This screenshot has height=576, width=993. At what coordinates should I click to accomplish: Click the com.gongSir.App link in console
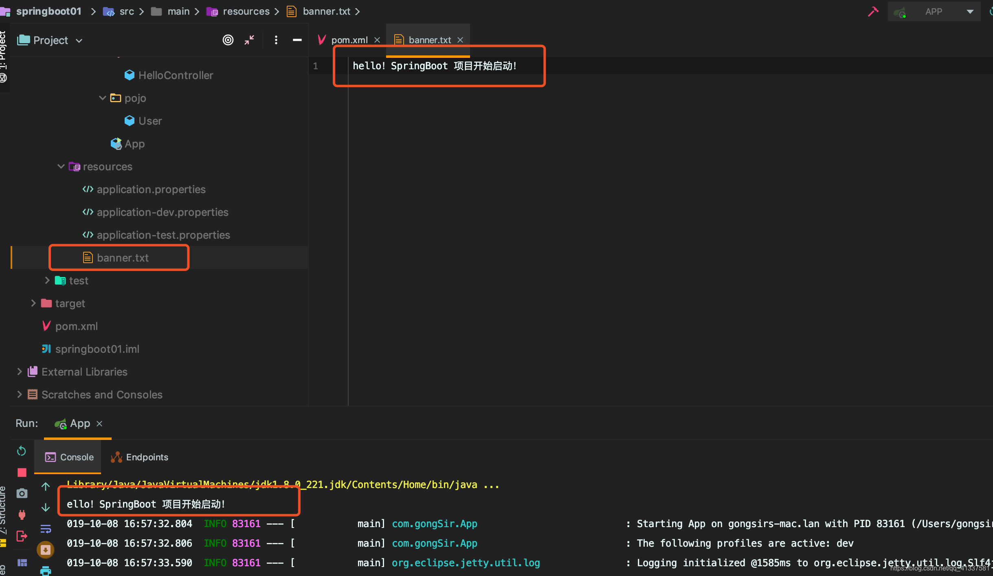tap(434, 524)
